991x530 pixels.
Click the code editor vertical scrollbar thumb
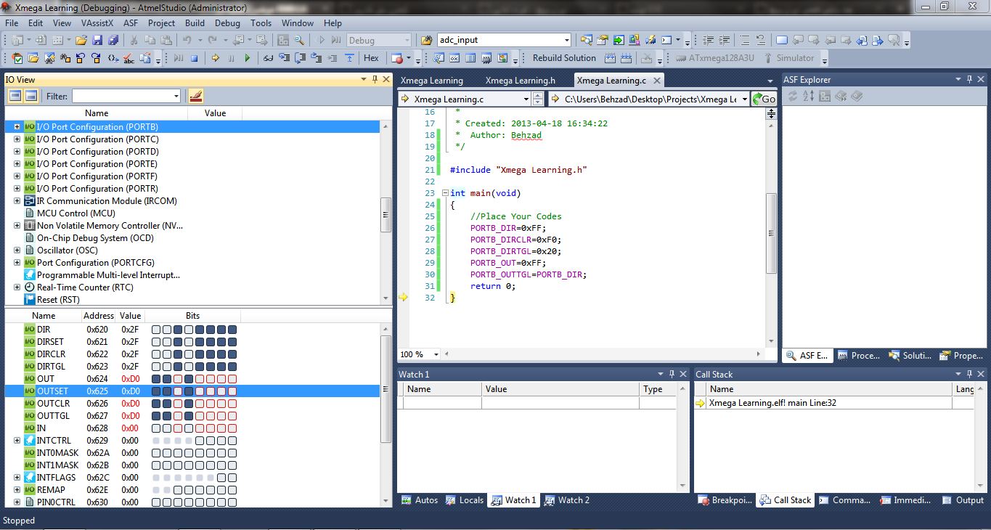771,234
